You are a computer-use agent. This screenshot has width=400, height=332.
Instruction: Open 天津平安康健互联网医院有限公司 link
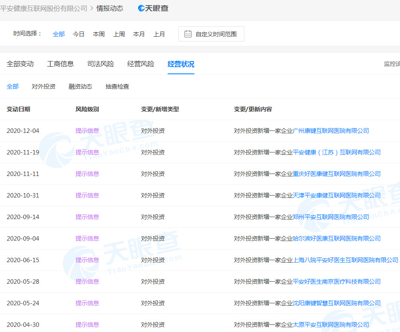point(337,195)
